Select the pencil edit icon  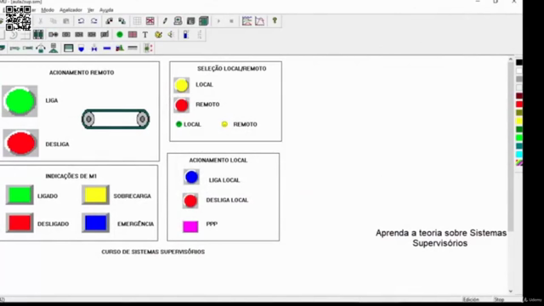coord(165,21)
